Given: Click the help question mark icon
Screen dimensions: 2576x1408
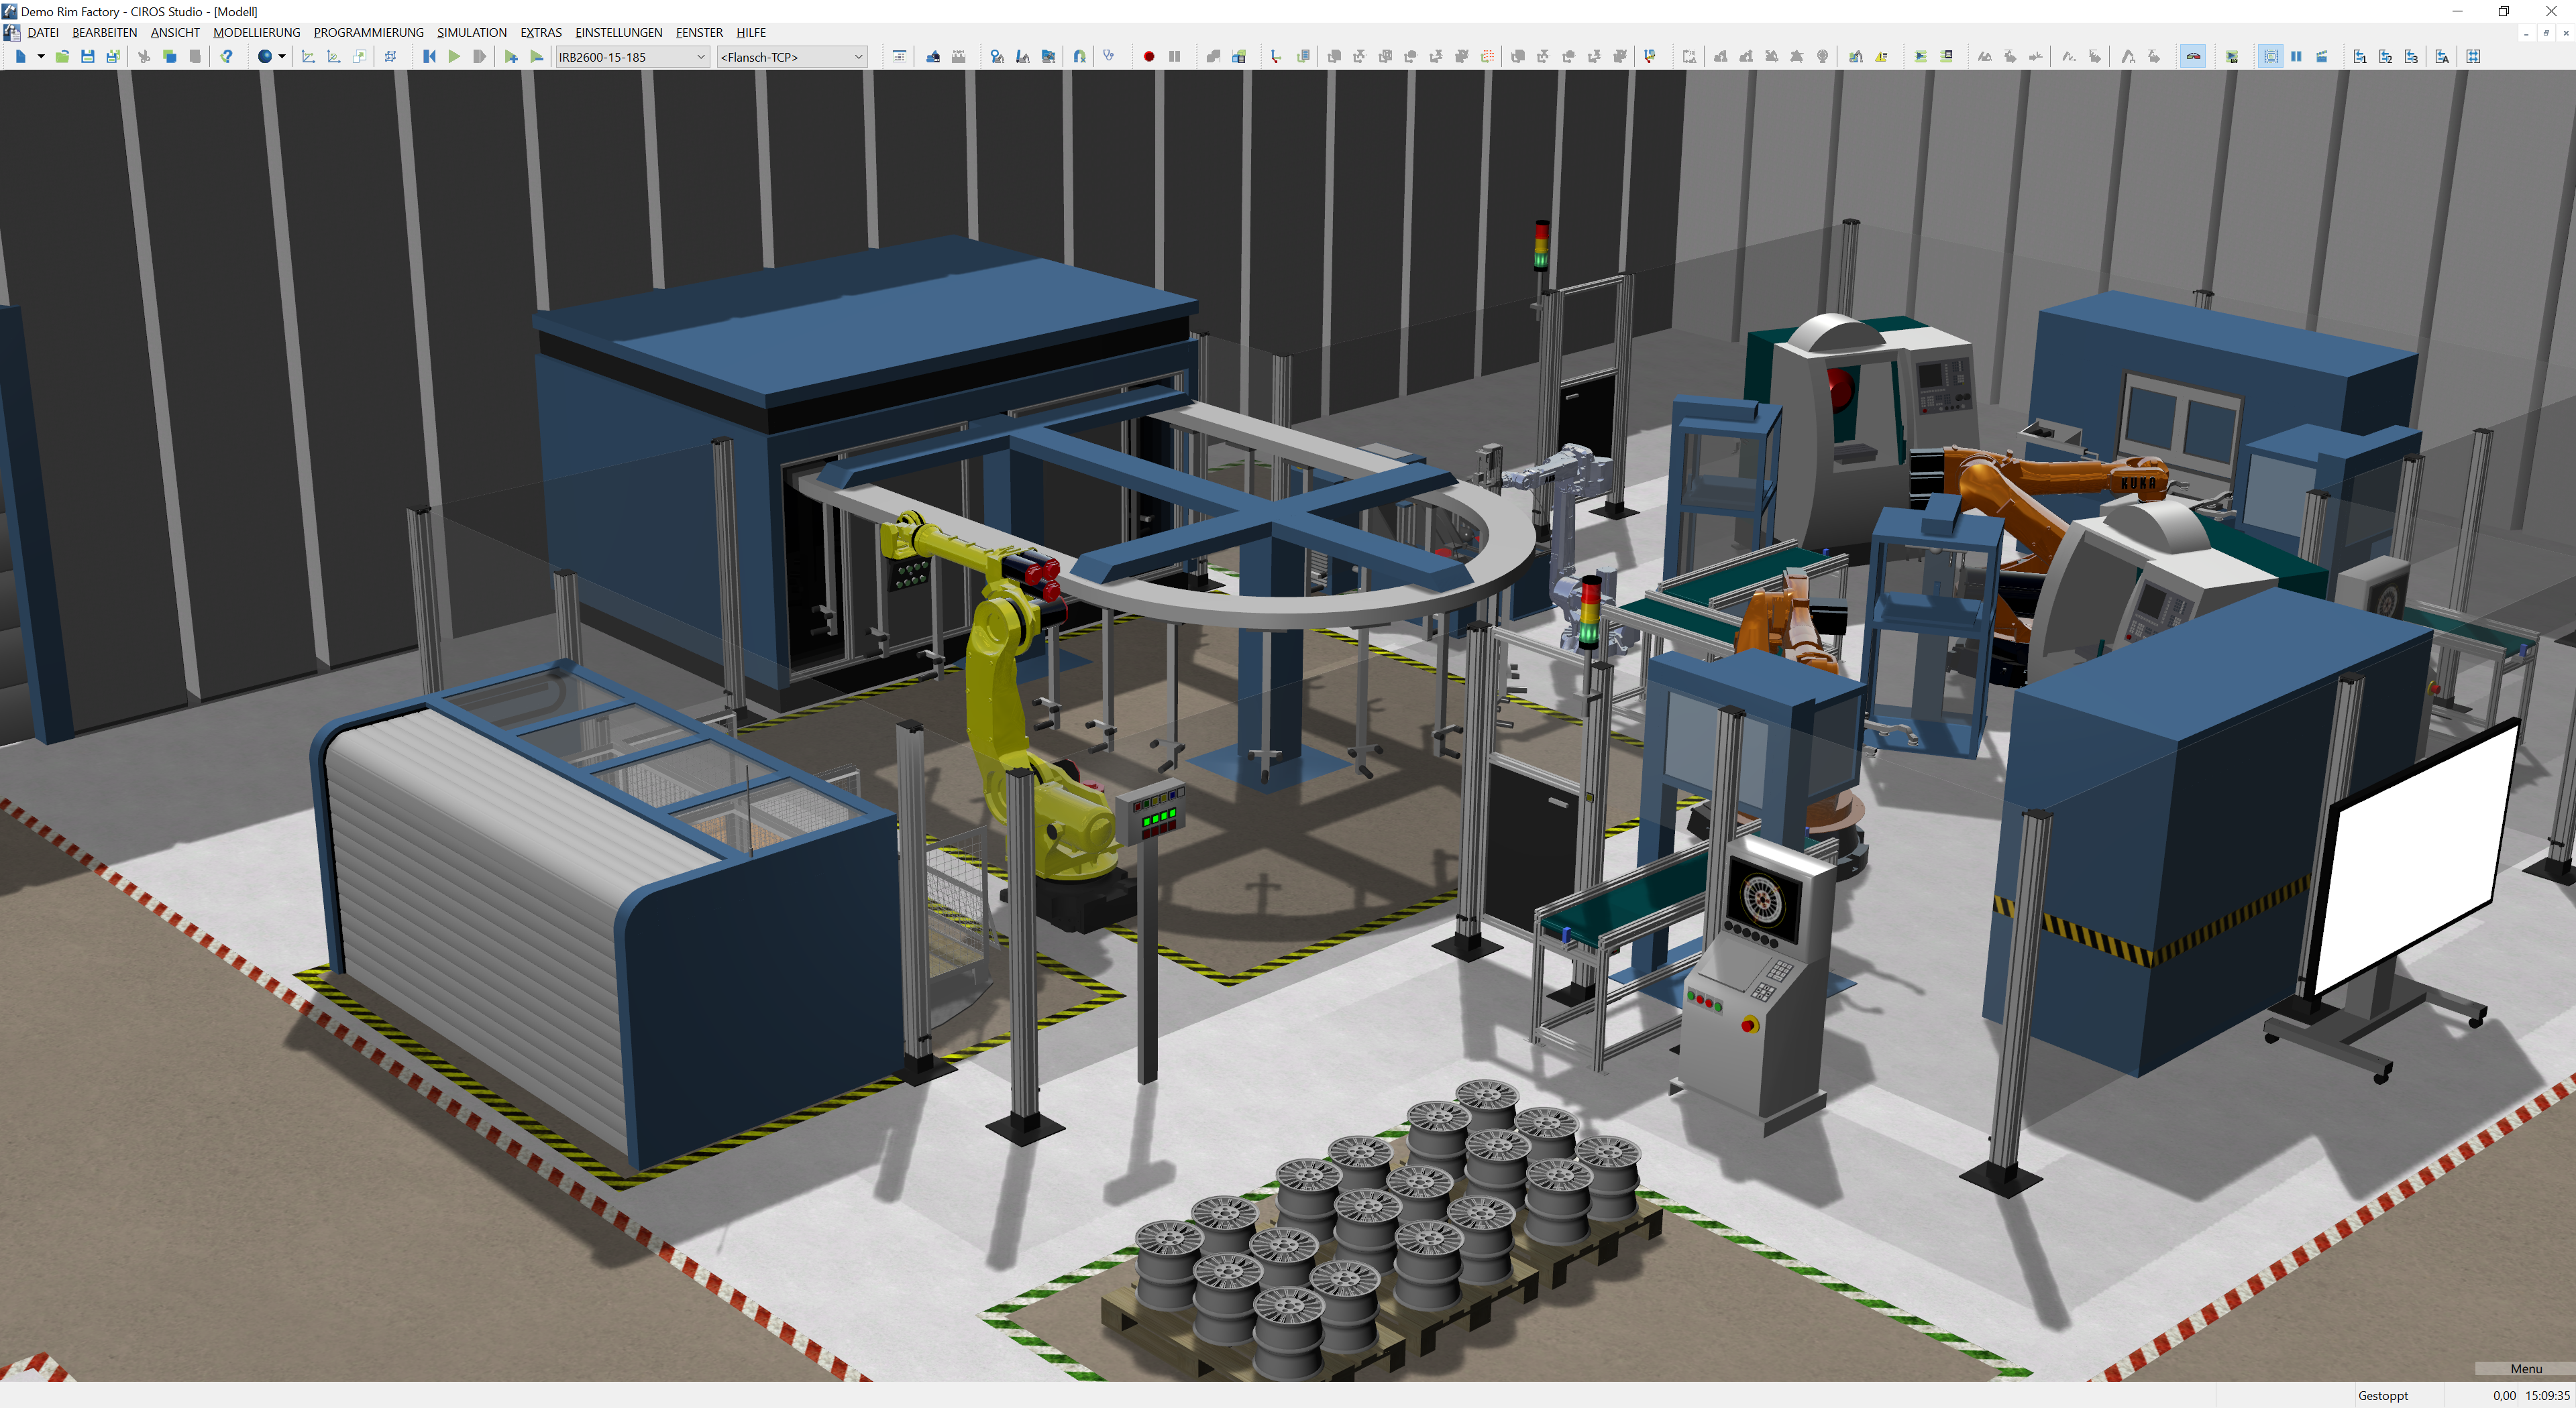Looking at the screenshot, I should pyautogui.click(x=227, y=57).
